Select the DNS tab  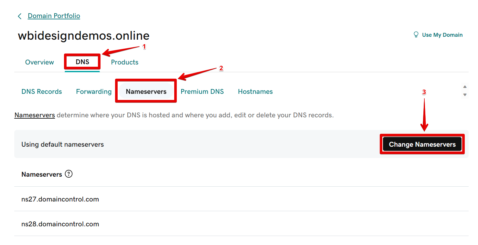(x=82, y=62)
